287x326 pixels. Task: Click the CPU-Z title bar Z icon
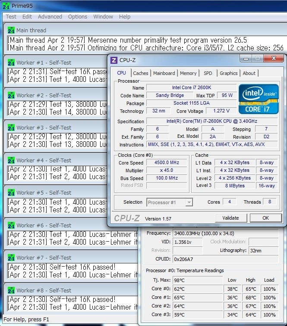point(114,60)
